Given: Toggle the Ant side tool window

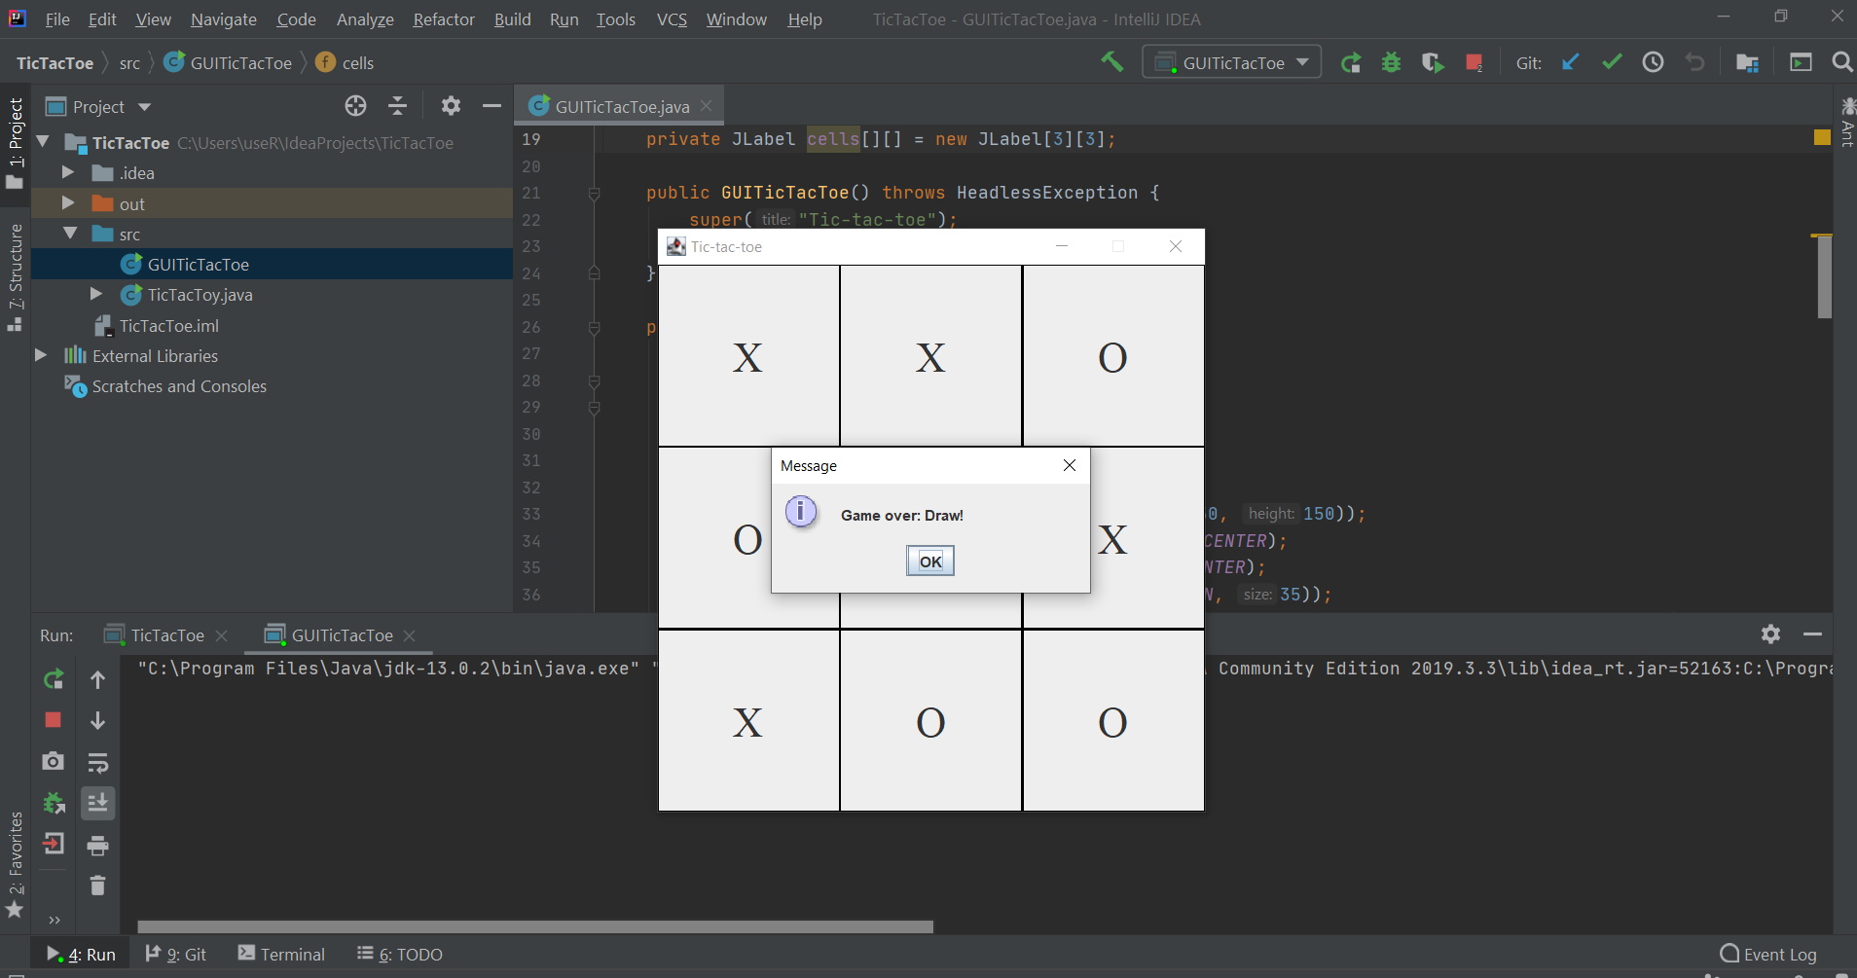Looking at the screenshot, I should [x=1846, y=122].
